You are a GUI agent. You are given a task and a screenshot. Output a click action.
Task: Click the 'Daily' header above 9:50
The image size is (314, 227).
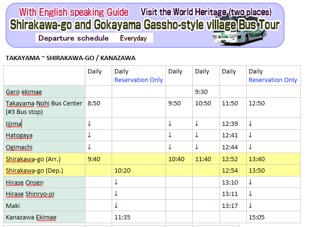point(175,72)
